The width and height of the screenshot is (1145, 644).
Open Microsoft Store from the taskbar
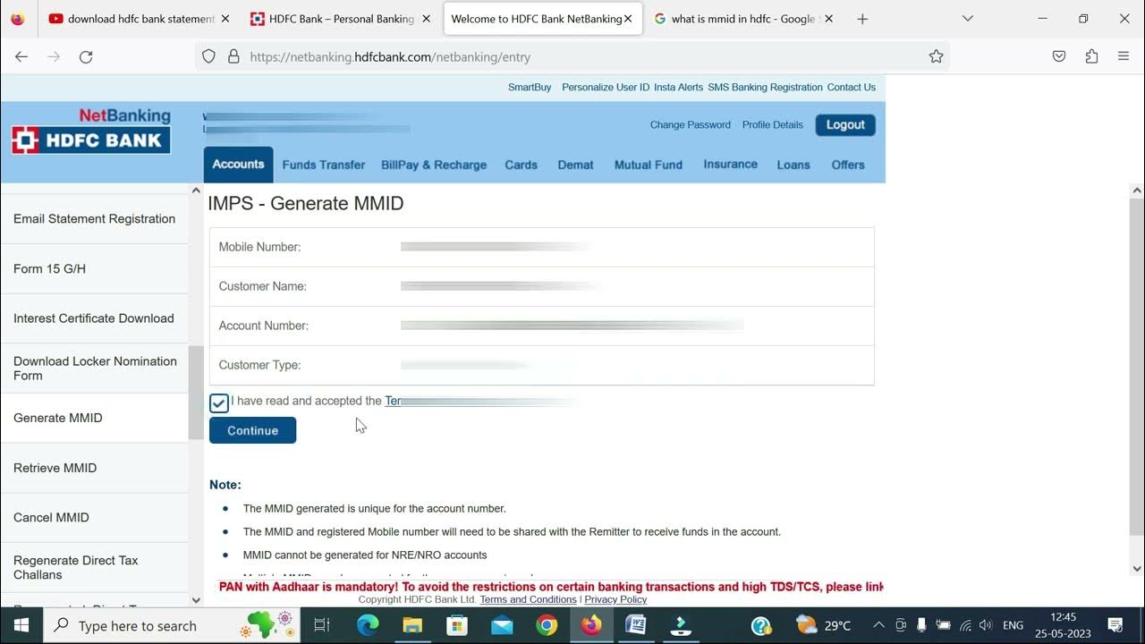tap(457, 625)
